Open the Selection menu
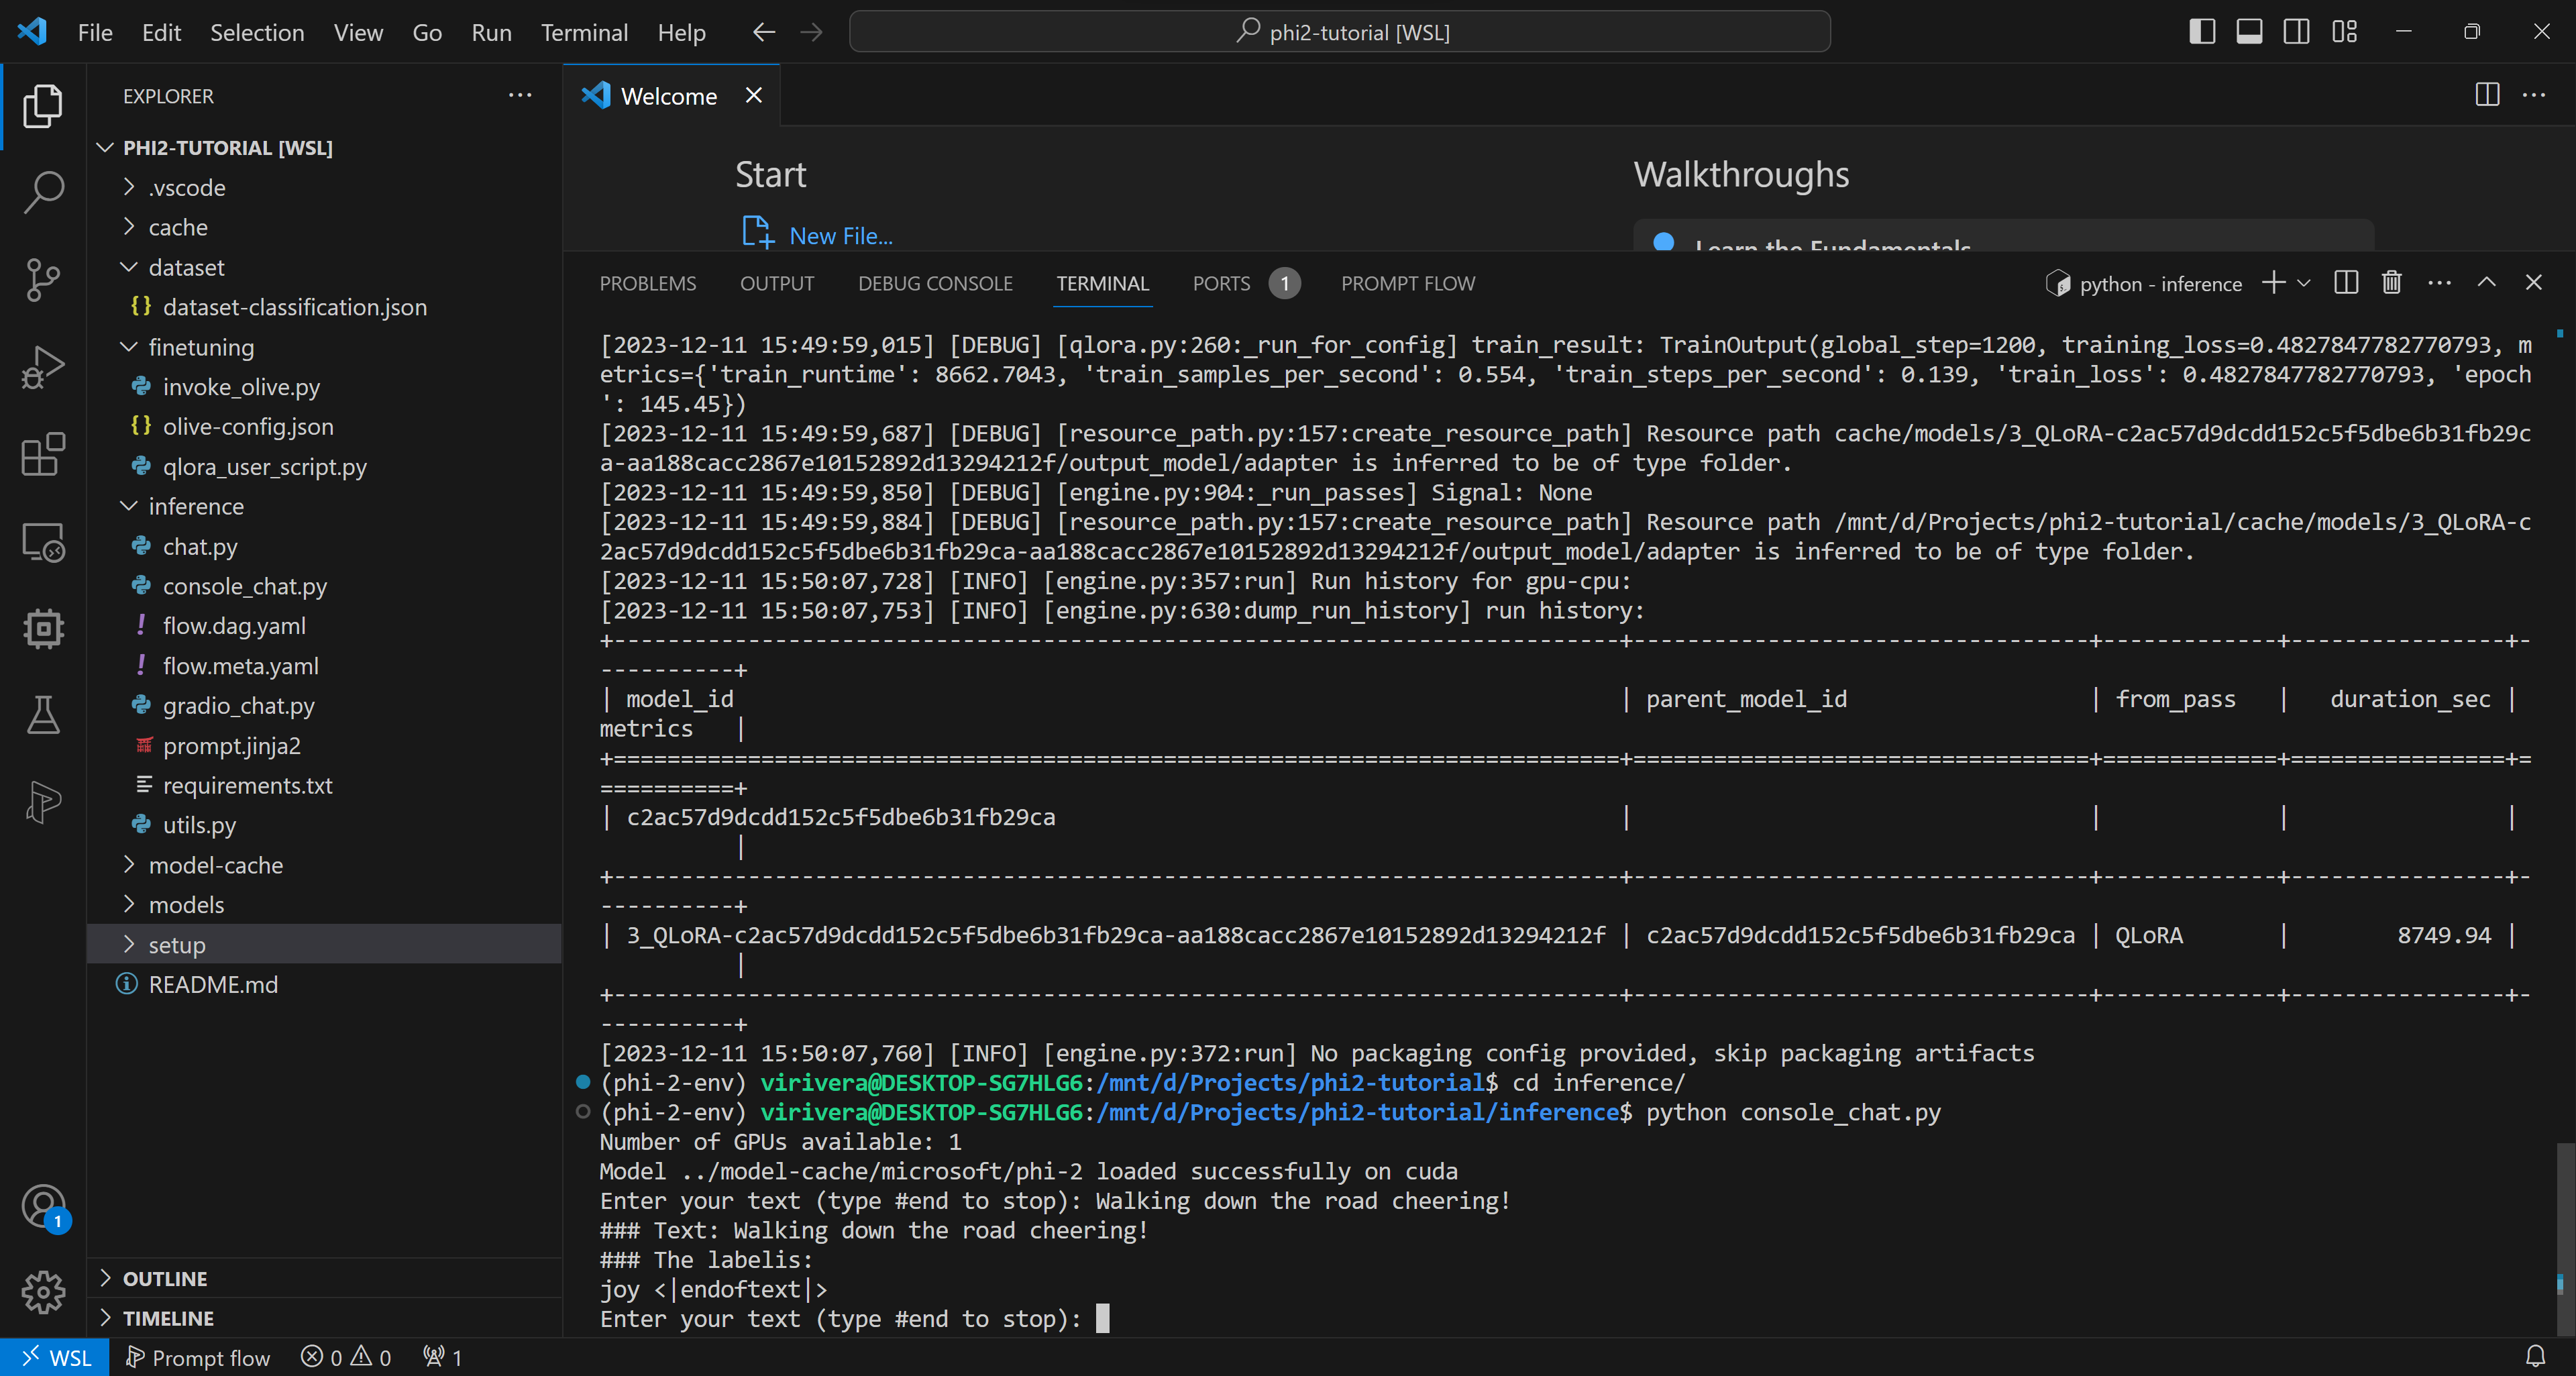This screenshot has height=1376, width=2576. pyautogui.click(x=257, y=32)
